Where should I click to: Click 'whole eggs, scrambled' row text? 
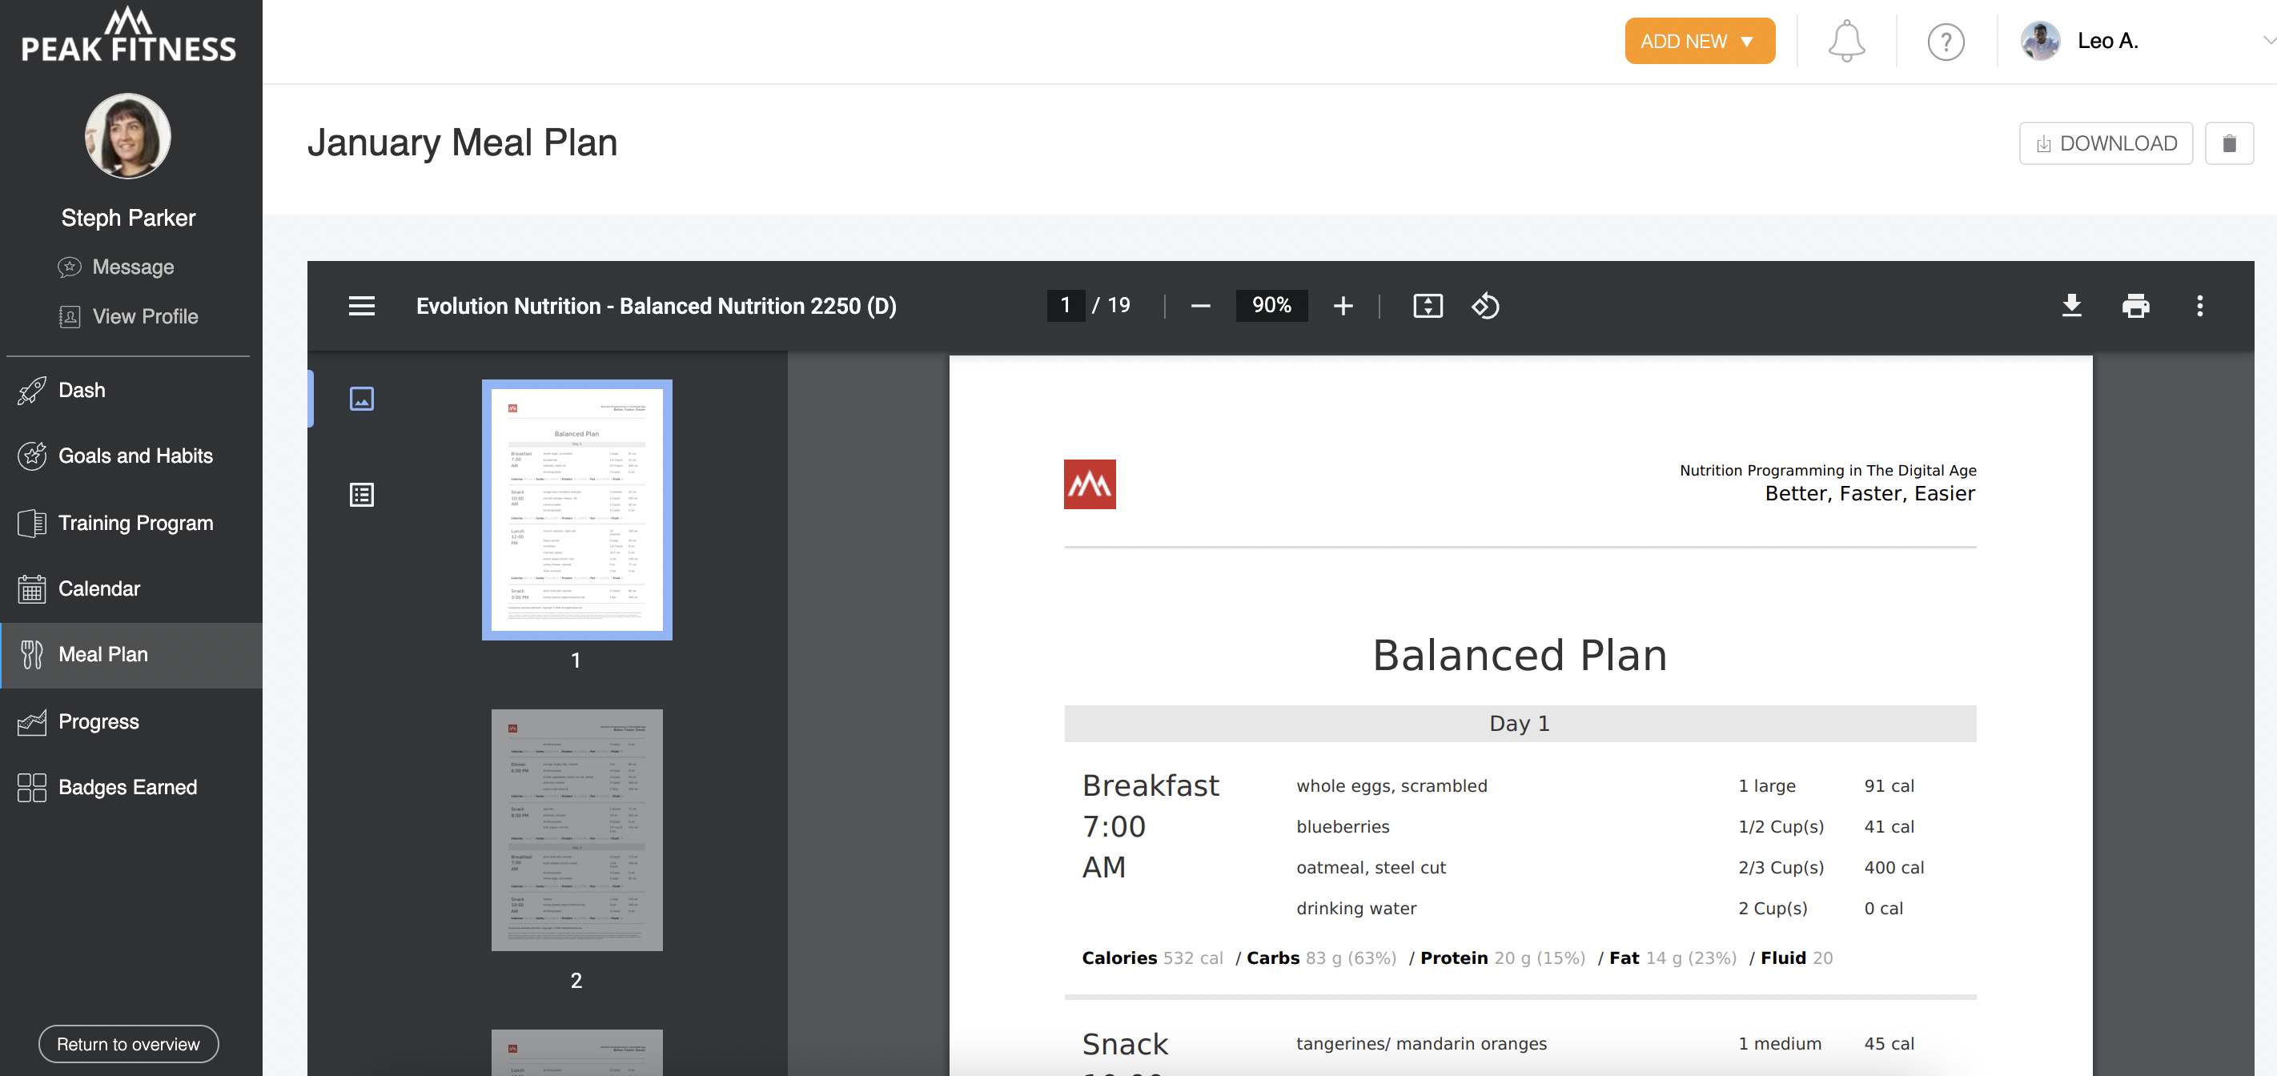point(1391,786)
